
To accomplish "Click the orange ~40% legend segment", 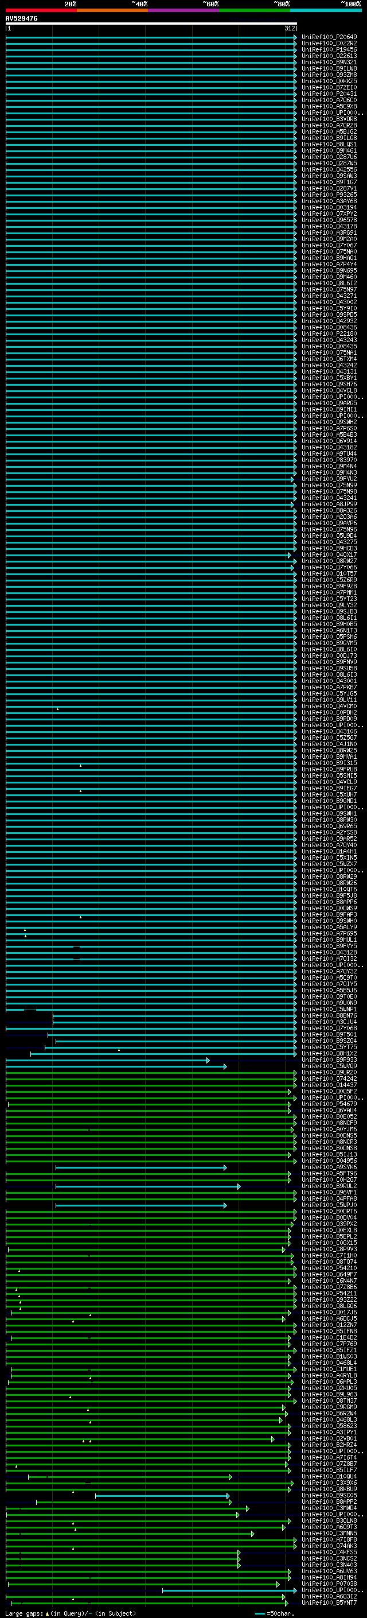I will [x=112, y=10].
